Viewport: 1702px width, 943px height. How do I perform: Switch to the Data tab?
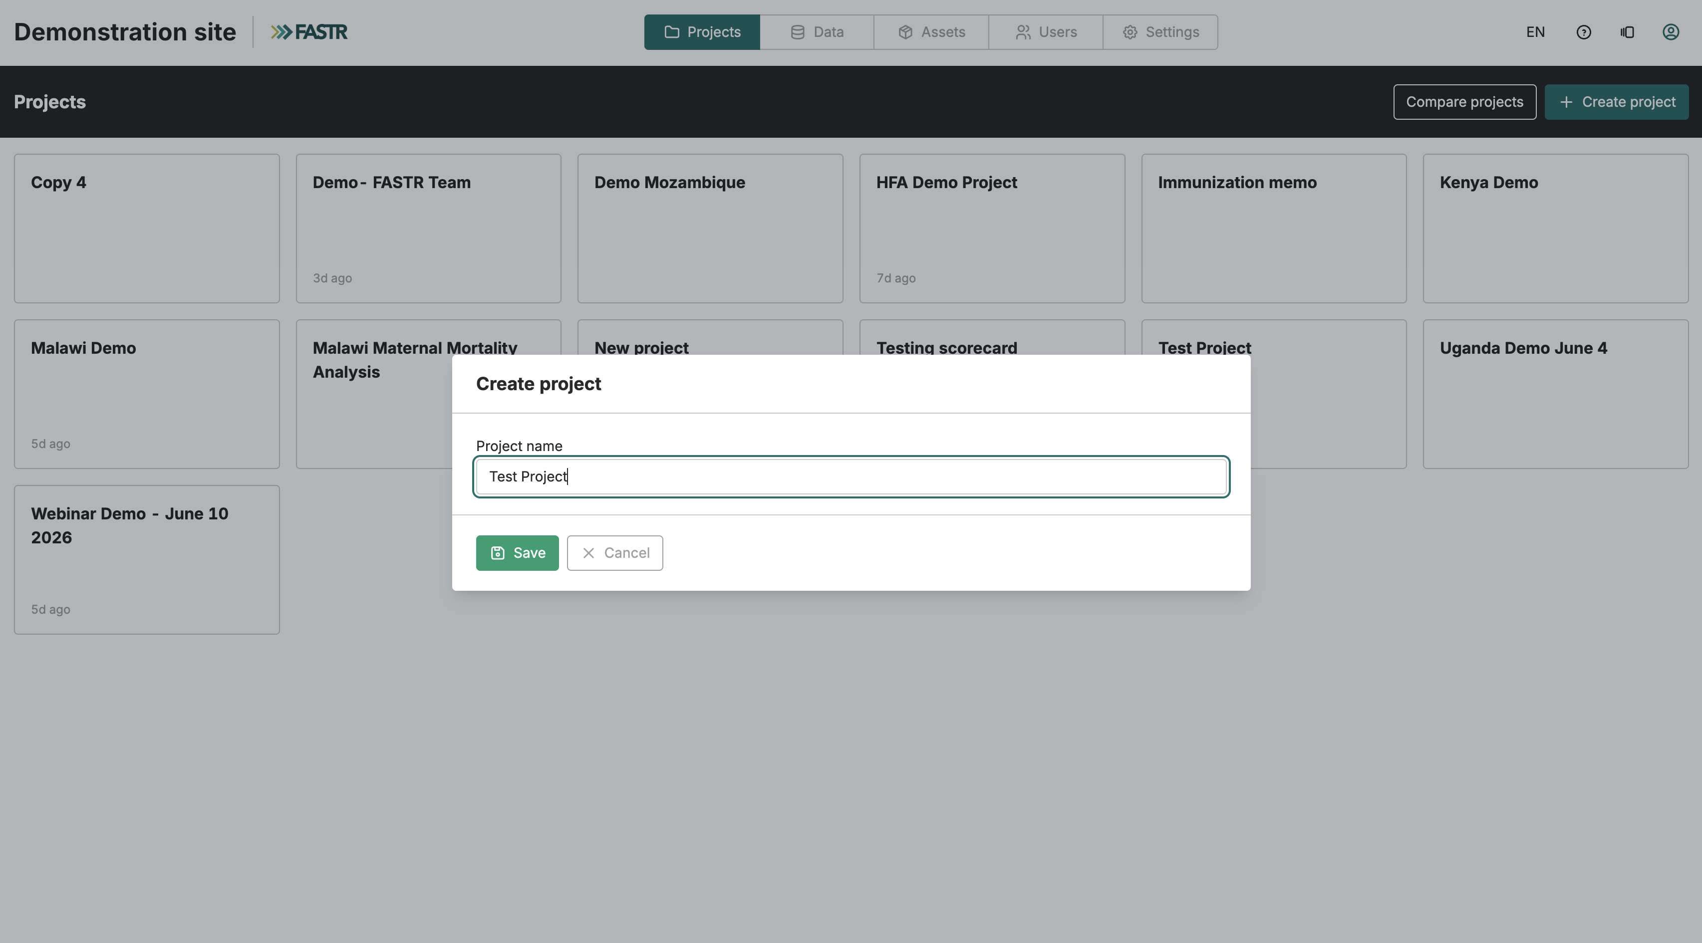817,32
